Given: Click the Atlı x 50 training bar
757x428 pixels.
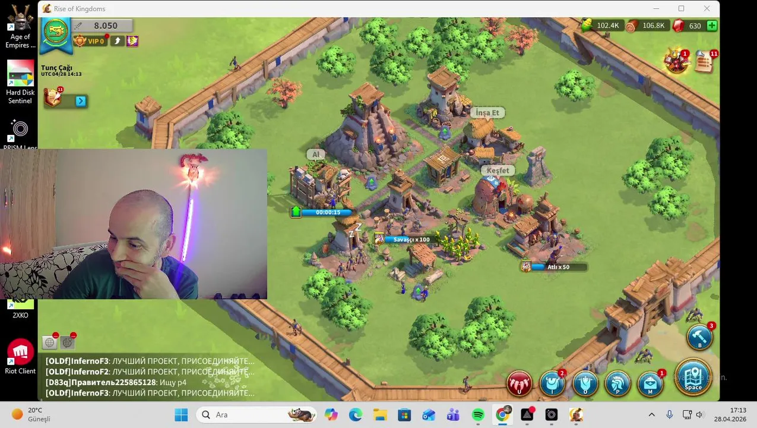Looking at the screenshot, I should pyautogui.click(x=558, y=267).
